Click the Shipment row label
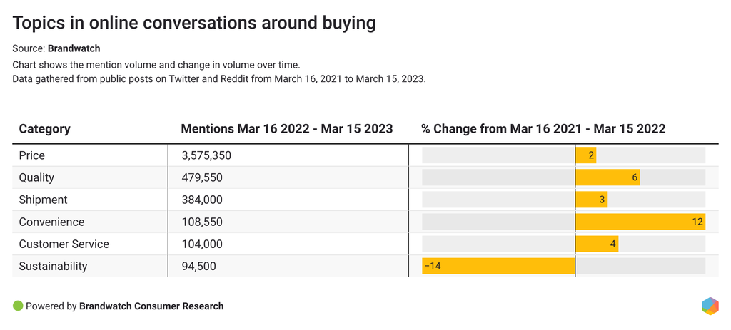731x330 pixels. pyautogui.click(x=43, y=200)
